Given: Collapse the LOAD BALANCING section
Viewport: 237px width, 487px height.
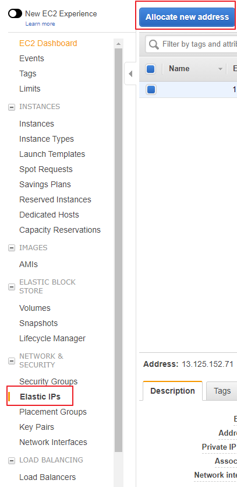Looking at the screenshot, I should [x=12, y=461].
